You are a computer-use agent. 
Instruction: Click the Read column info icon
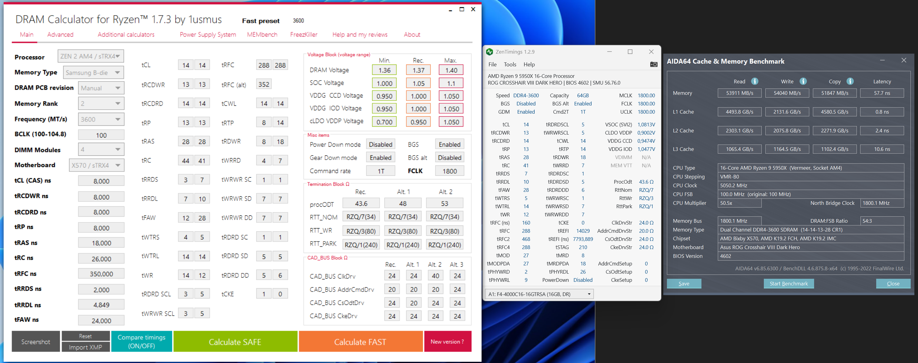[x=754, y=81]
